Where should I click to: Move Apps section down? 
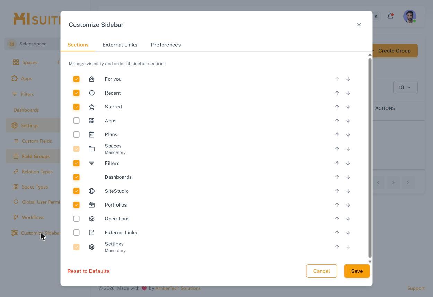click(348, 121)
